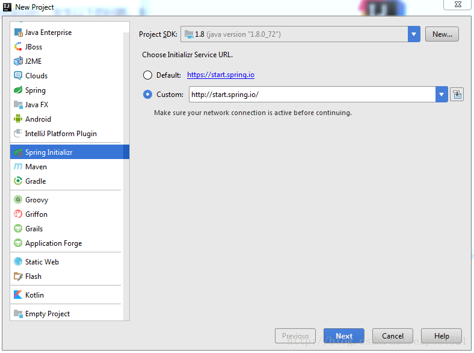Image resolution: width=474 pixels, height=353 pixels.
Task: Select the J2ME text label
Action: [33, 61]
